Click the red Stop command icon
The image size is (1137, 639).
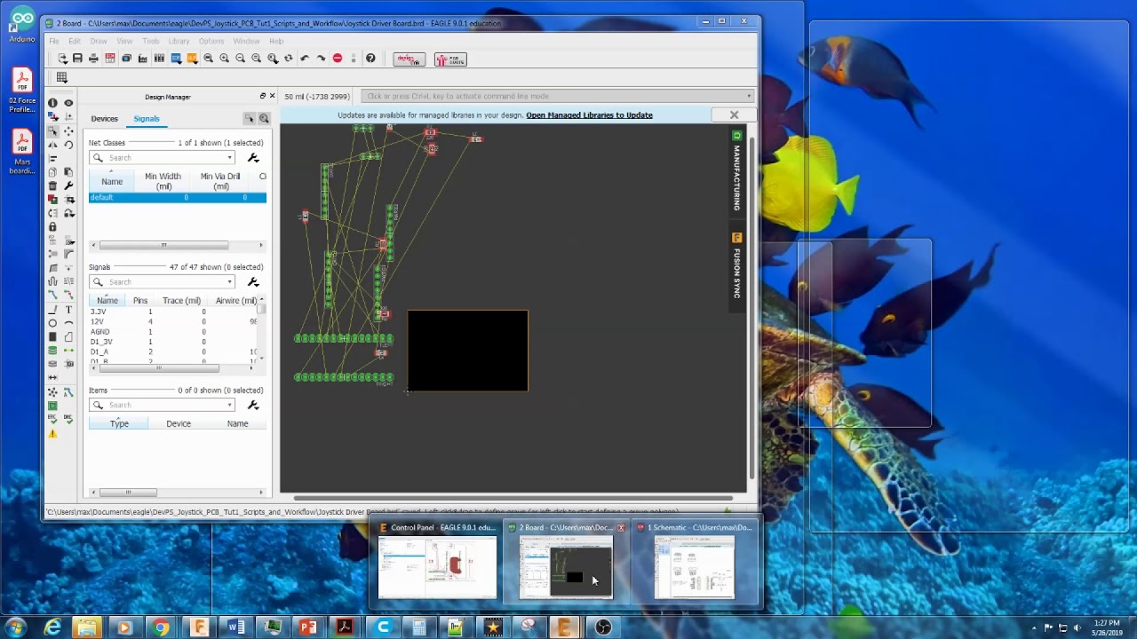tap(338, 59)
